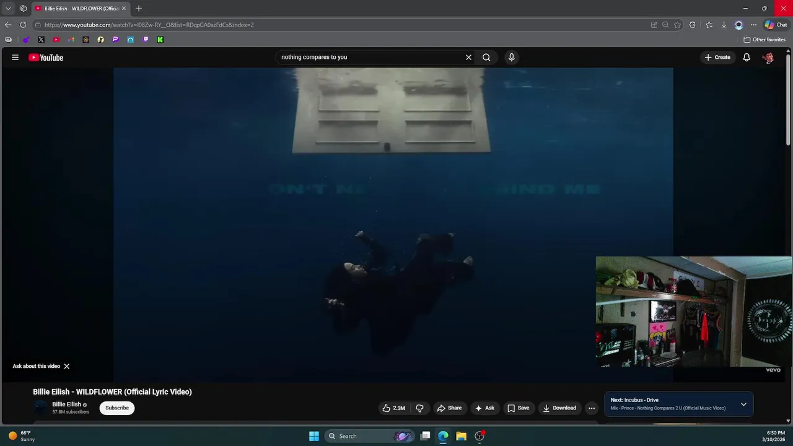Viewport: 793px width, 446px height.
Task: Open the tab actions dropdown arrow
Action: pos(7,8)
